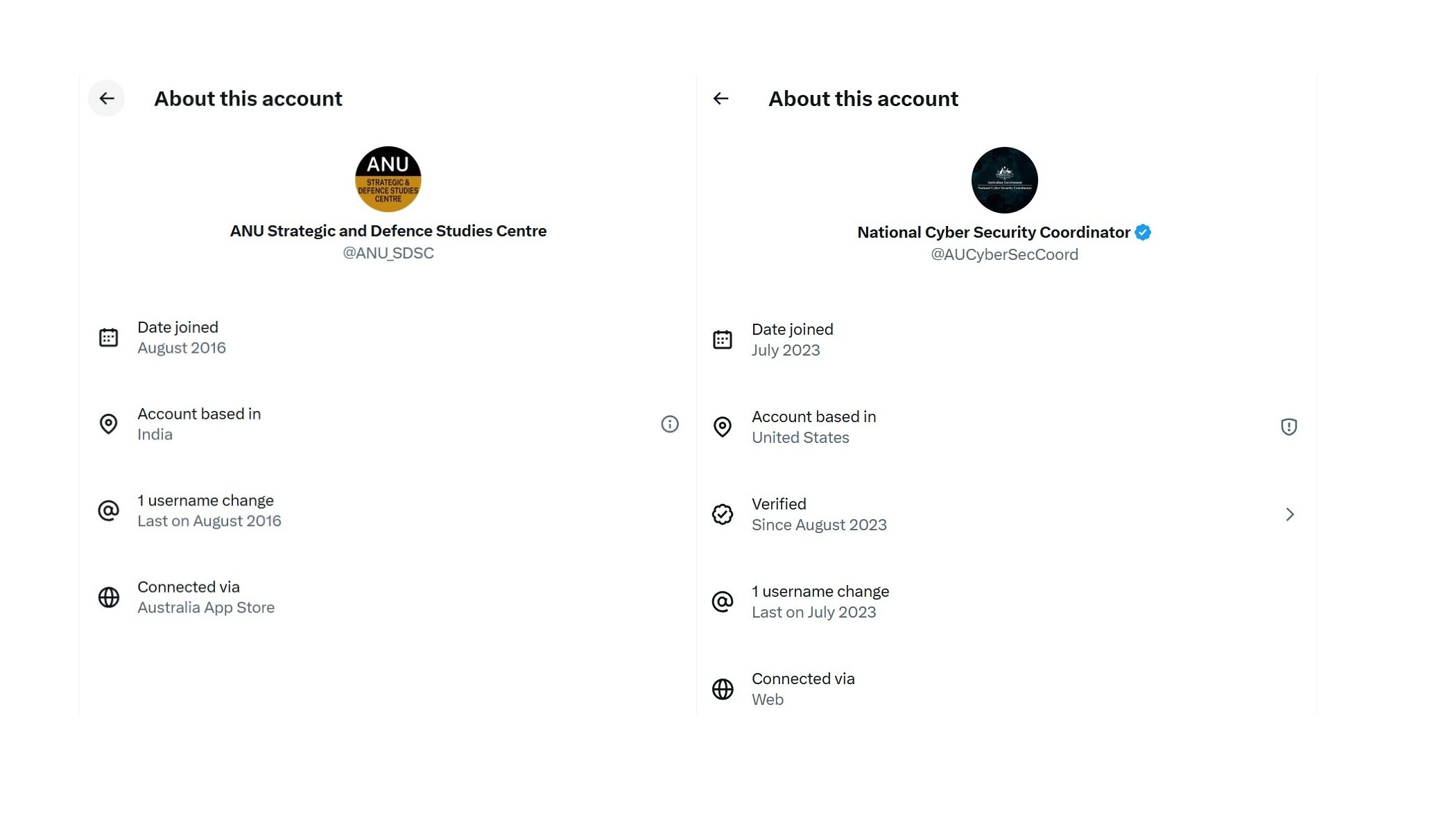Click the @ icon for AUCyberSecCoord username change

723,602
